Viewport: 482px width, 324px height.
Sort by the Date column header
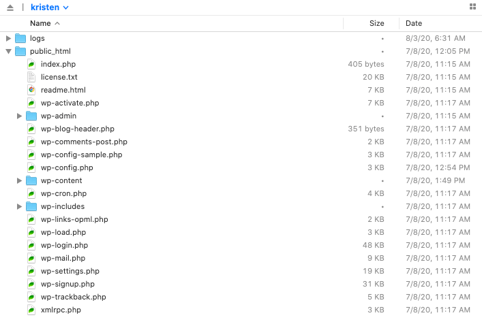[x=414, y=23]
